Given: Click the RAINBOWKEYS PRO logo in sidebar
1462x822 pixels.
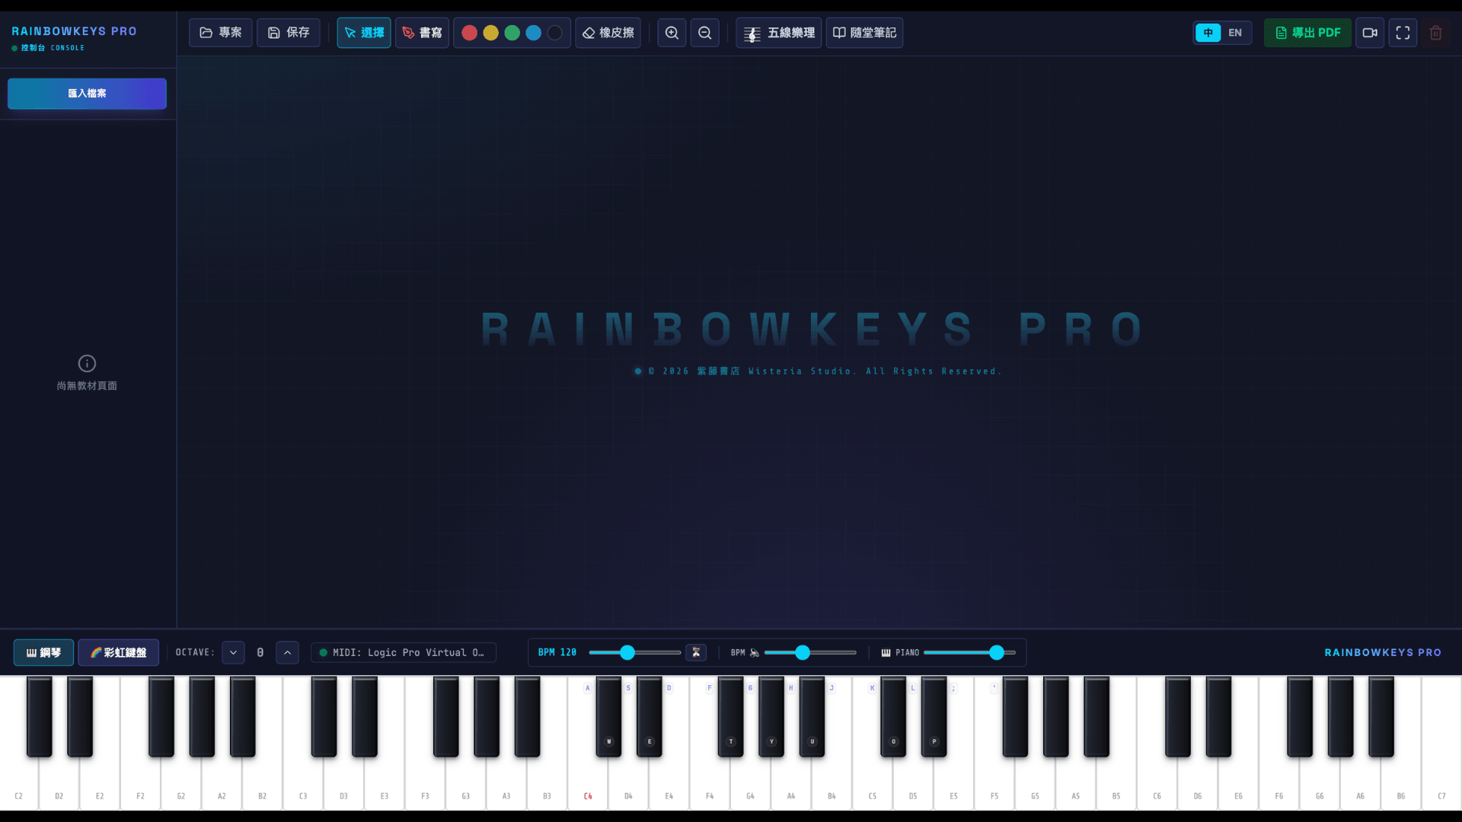Looking at the screenshot, I should pyautogui.click(x=74, y=31).
